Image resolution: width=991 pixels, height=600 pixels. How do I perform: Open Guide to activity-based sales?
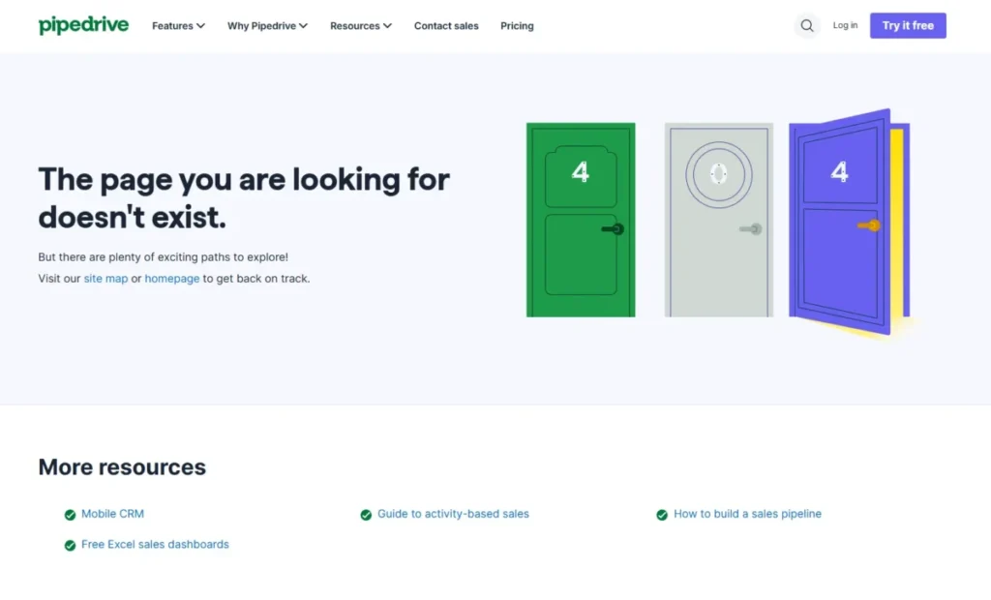pyautogui.click(x=453, y=514)
